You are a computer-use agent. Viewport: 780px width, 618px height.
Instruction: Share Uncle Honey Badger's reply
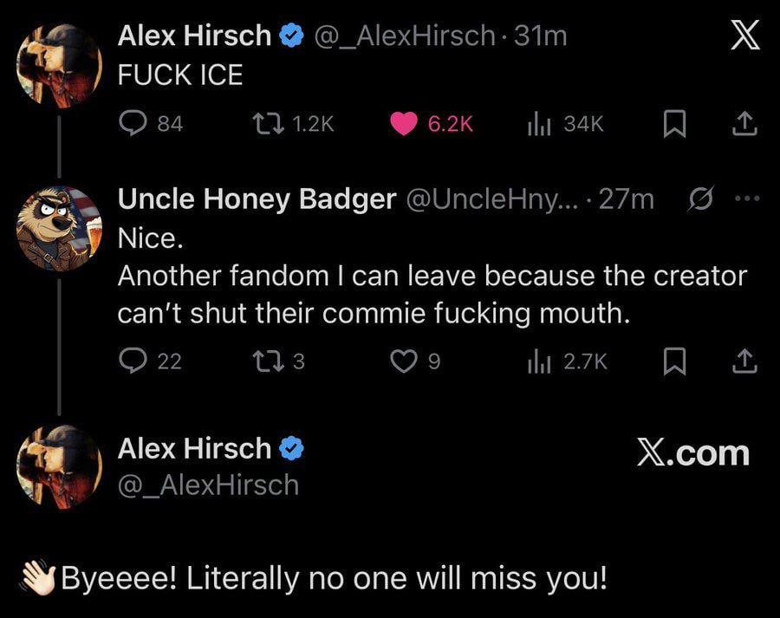coord(744,361)
